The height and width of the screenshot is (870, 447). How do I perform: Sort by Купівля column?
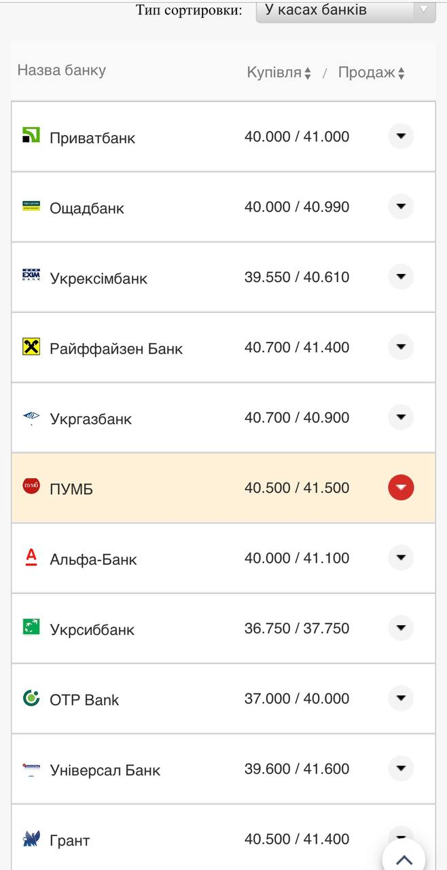coord(279,73)
